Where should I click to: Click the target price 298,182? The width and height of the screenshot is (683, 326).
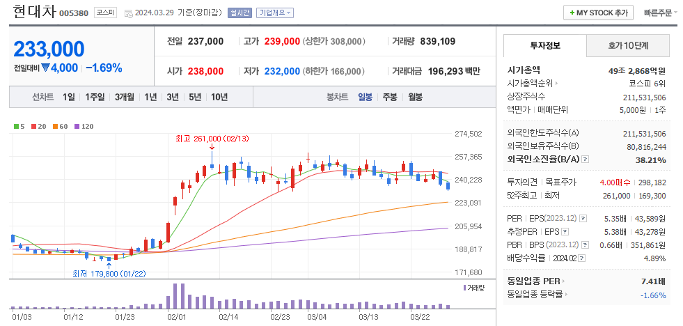click(x=652, y=183)
